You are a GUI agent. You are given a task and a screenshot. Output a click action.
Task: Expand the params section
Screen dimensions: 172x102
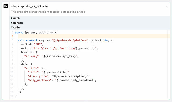pyautogui.click(x=17, y=23)
